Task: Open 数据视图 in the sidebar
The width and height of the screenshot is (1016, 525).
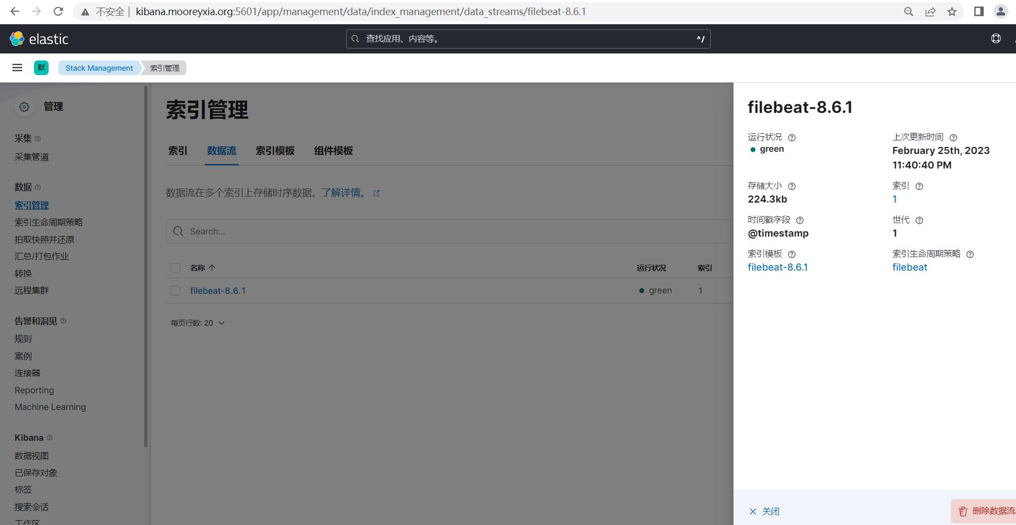Action: (x=32, y=456)
